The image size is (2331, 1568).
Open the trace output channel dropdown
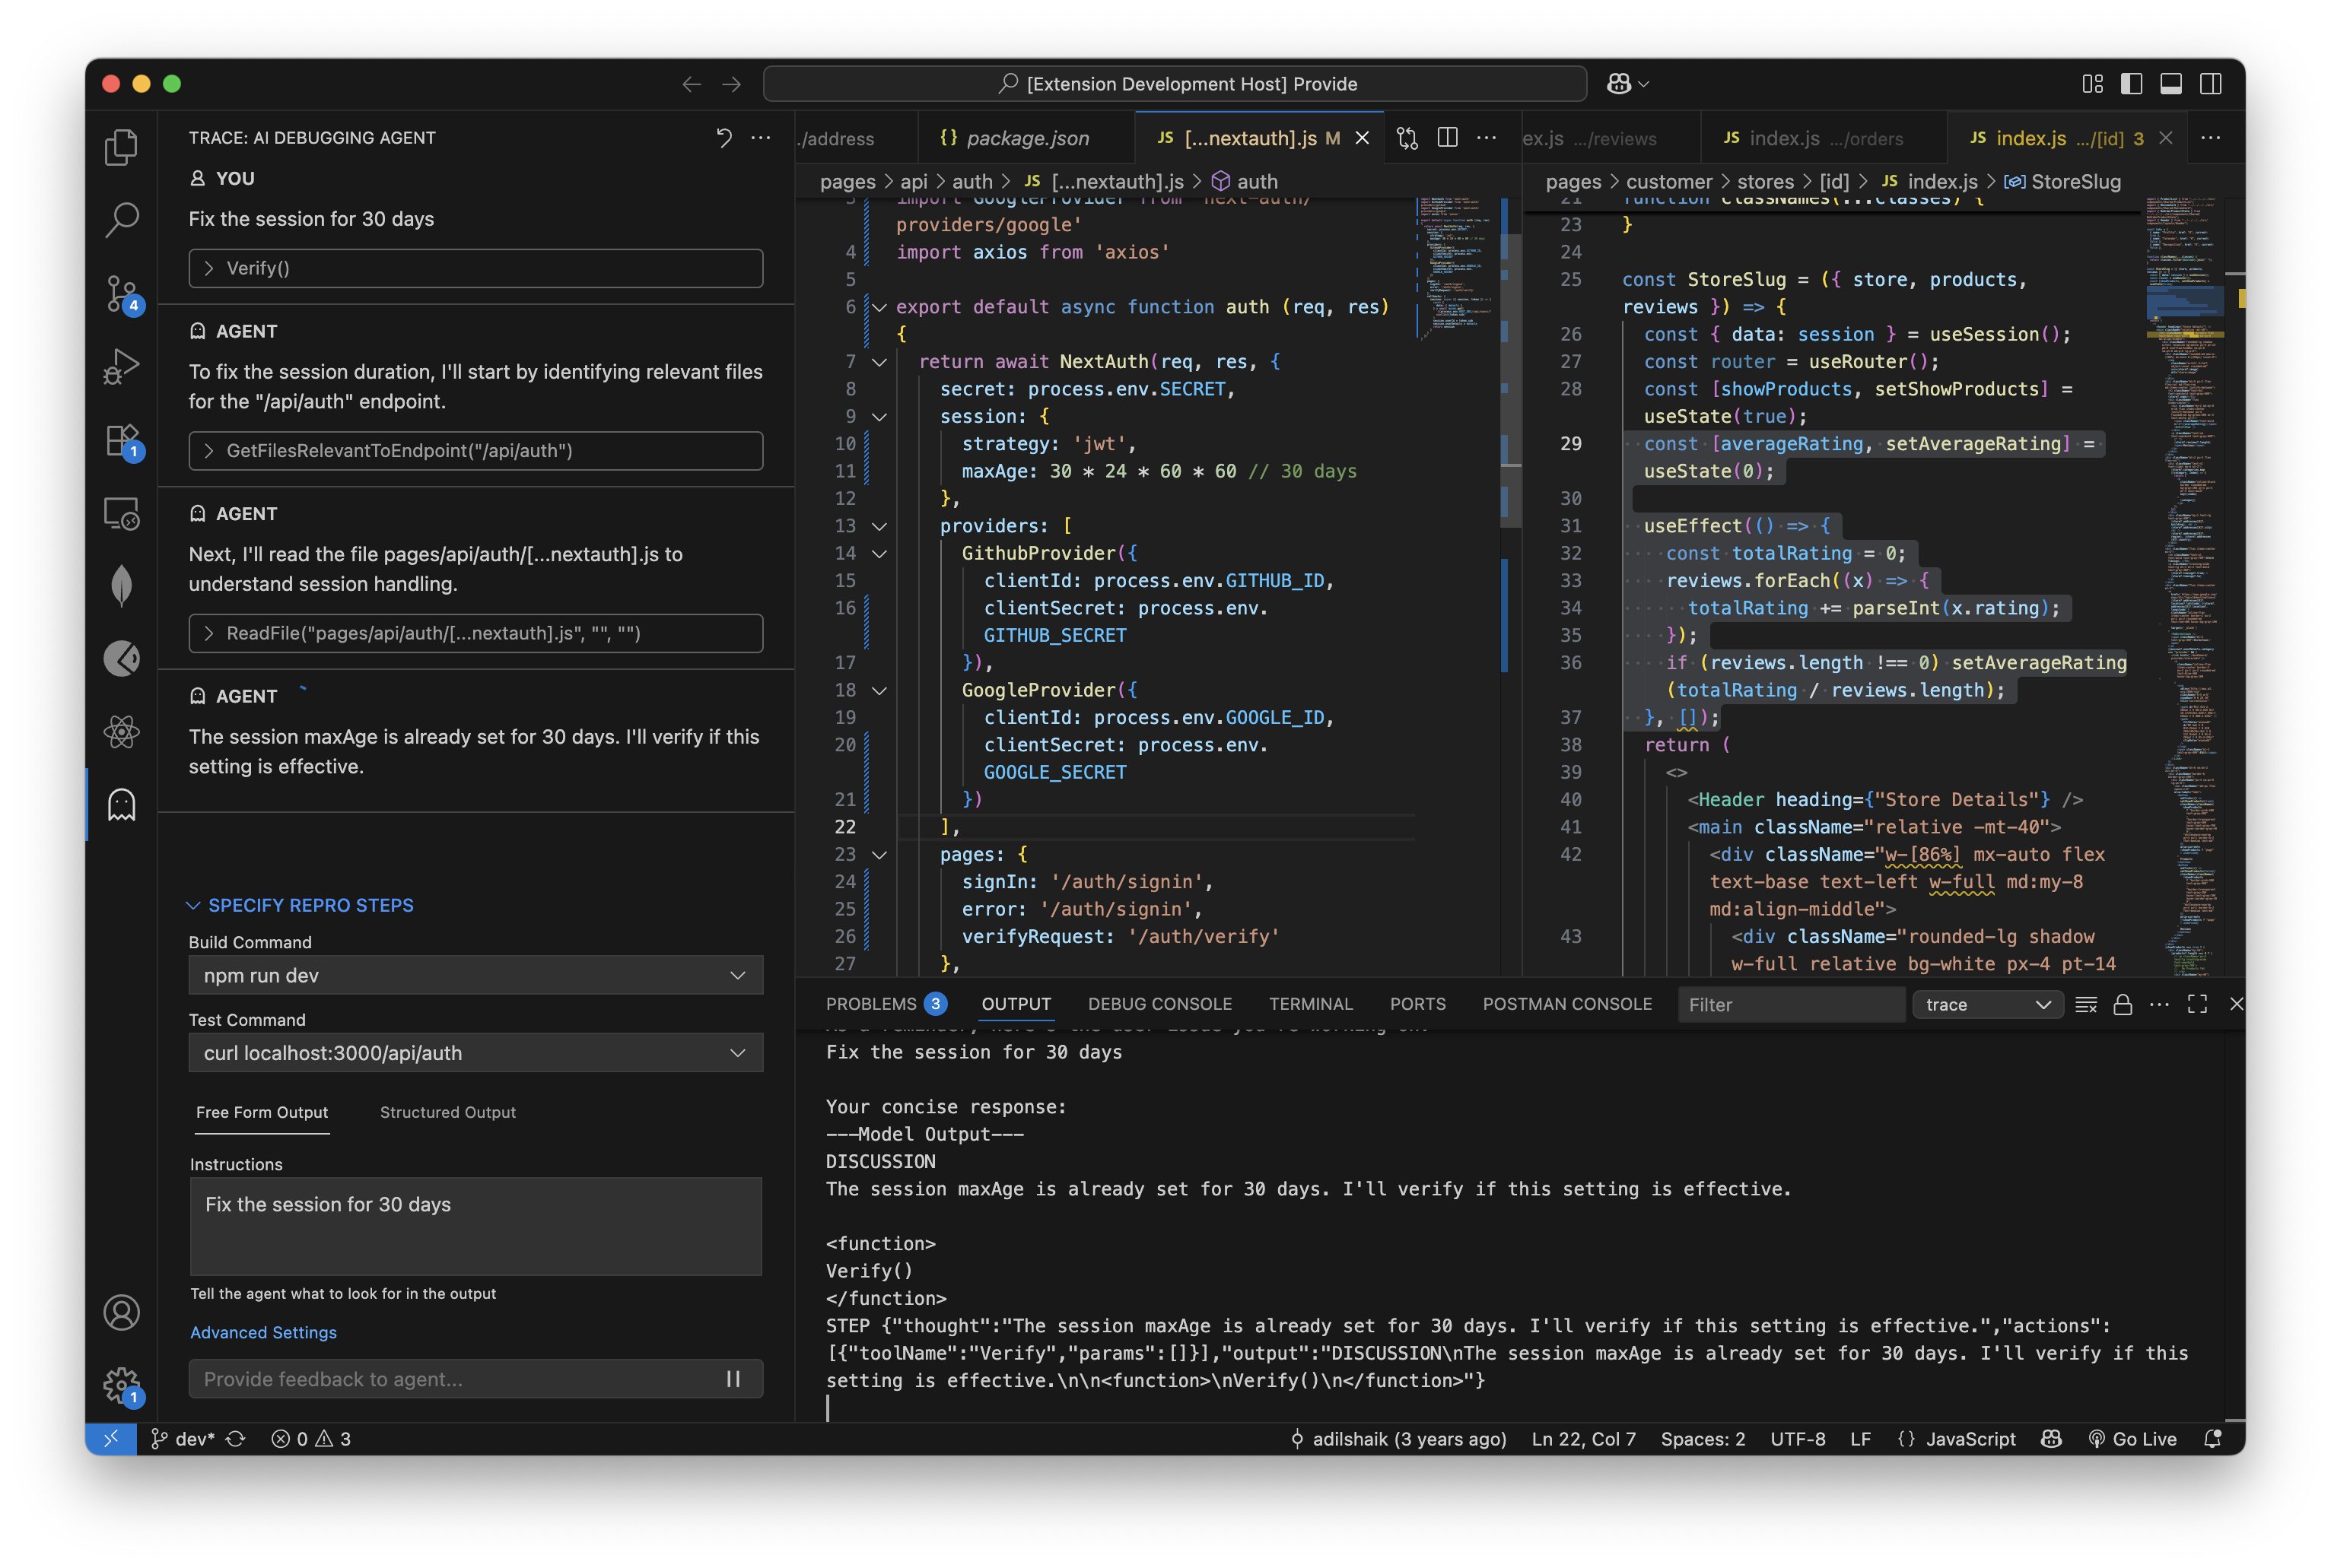1987,1004
